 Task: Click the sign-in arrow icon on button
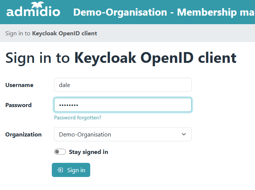(x=60, y=170)
